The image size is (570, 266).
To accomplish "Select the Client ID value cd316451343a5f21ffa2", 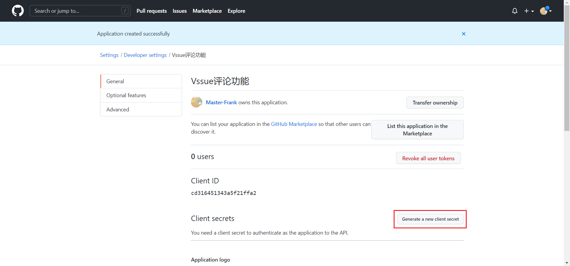I will [x=224, y=193].
